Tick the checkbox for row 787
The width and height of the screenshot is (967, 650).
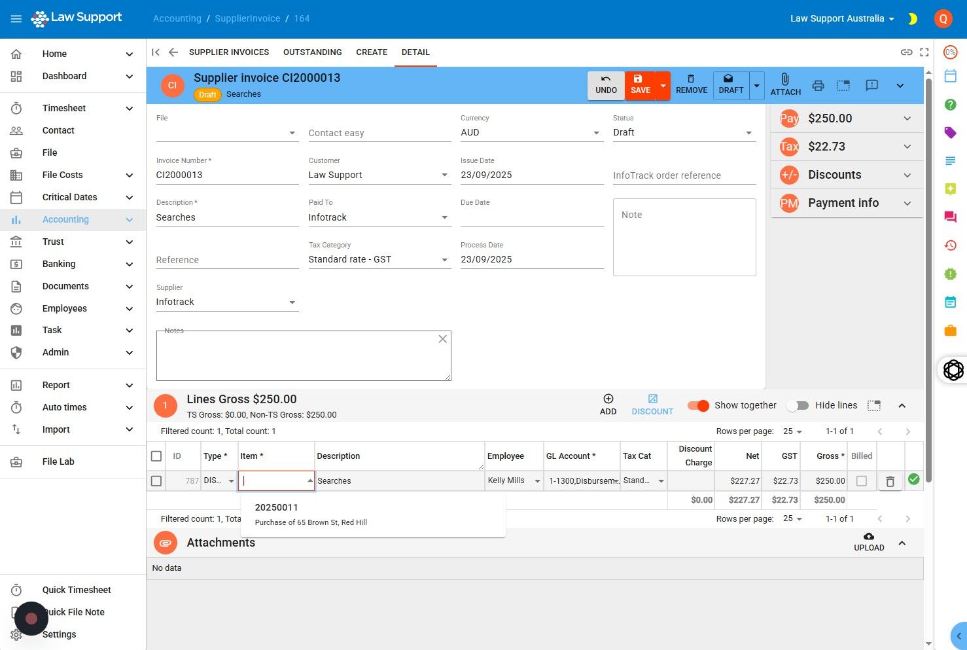[x=156, y=481]
